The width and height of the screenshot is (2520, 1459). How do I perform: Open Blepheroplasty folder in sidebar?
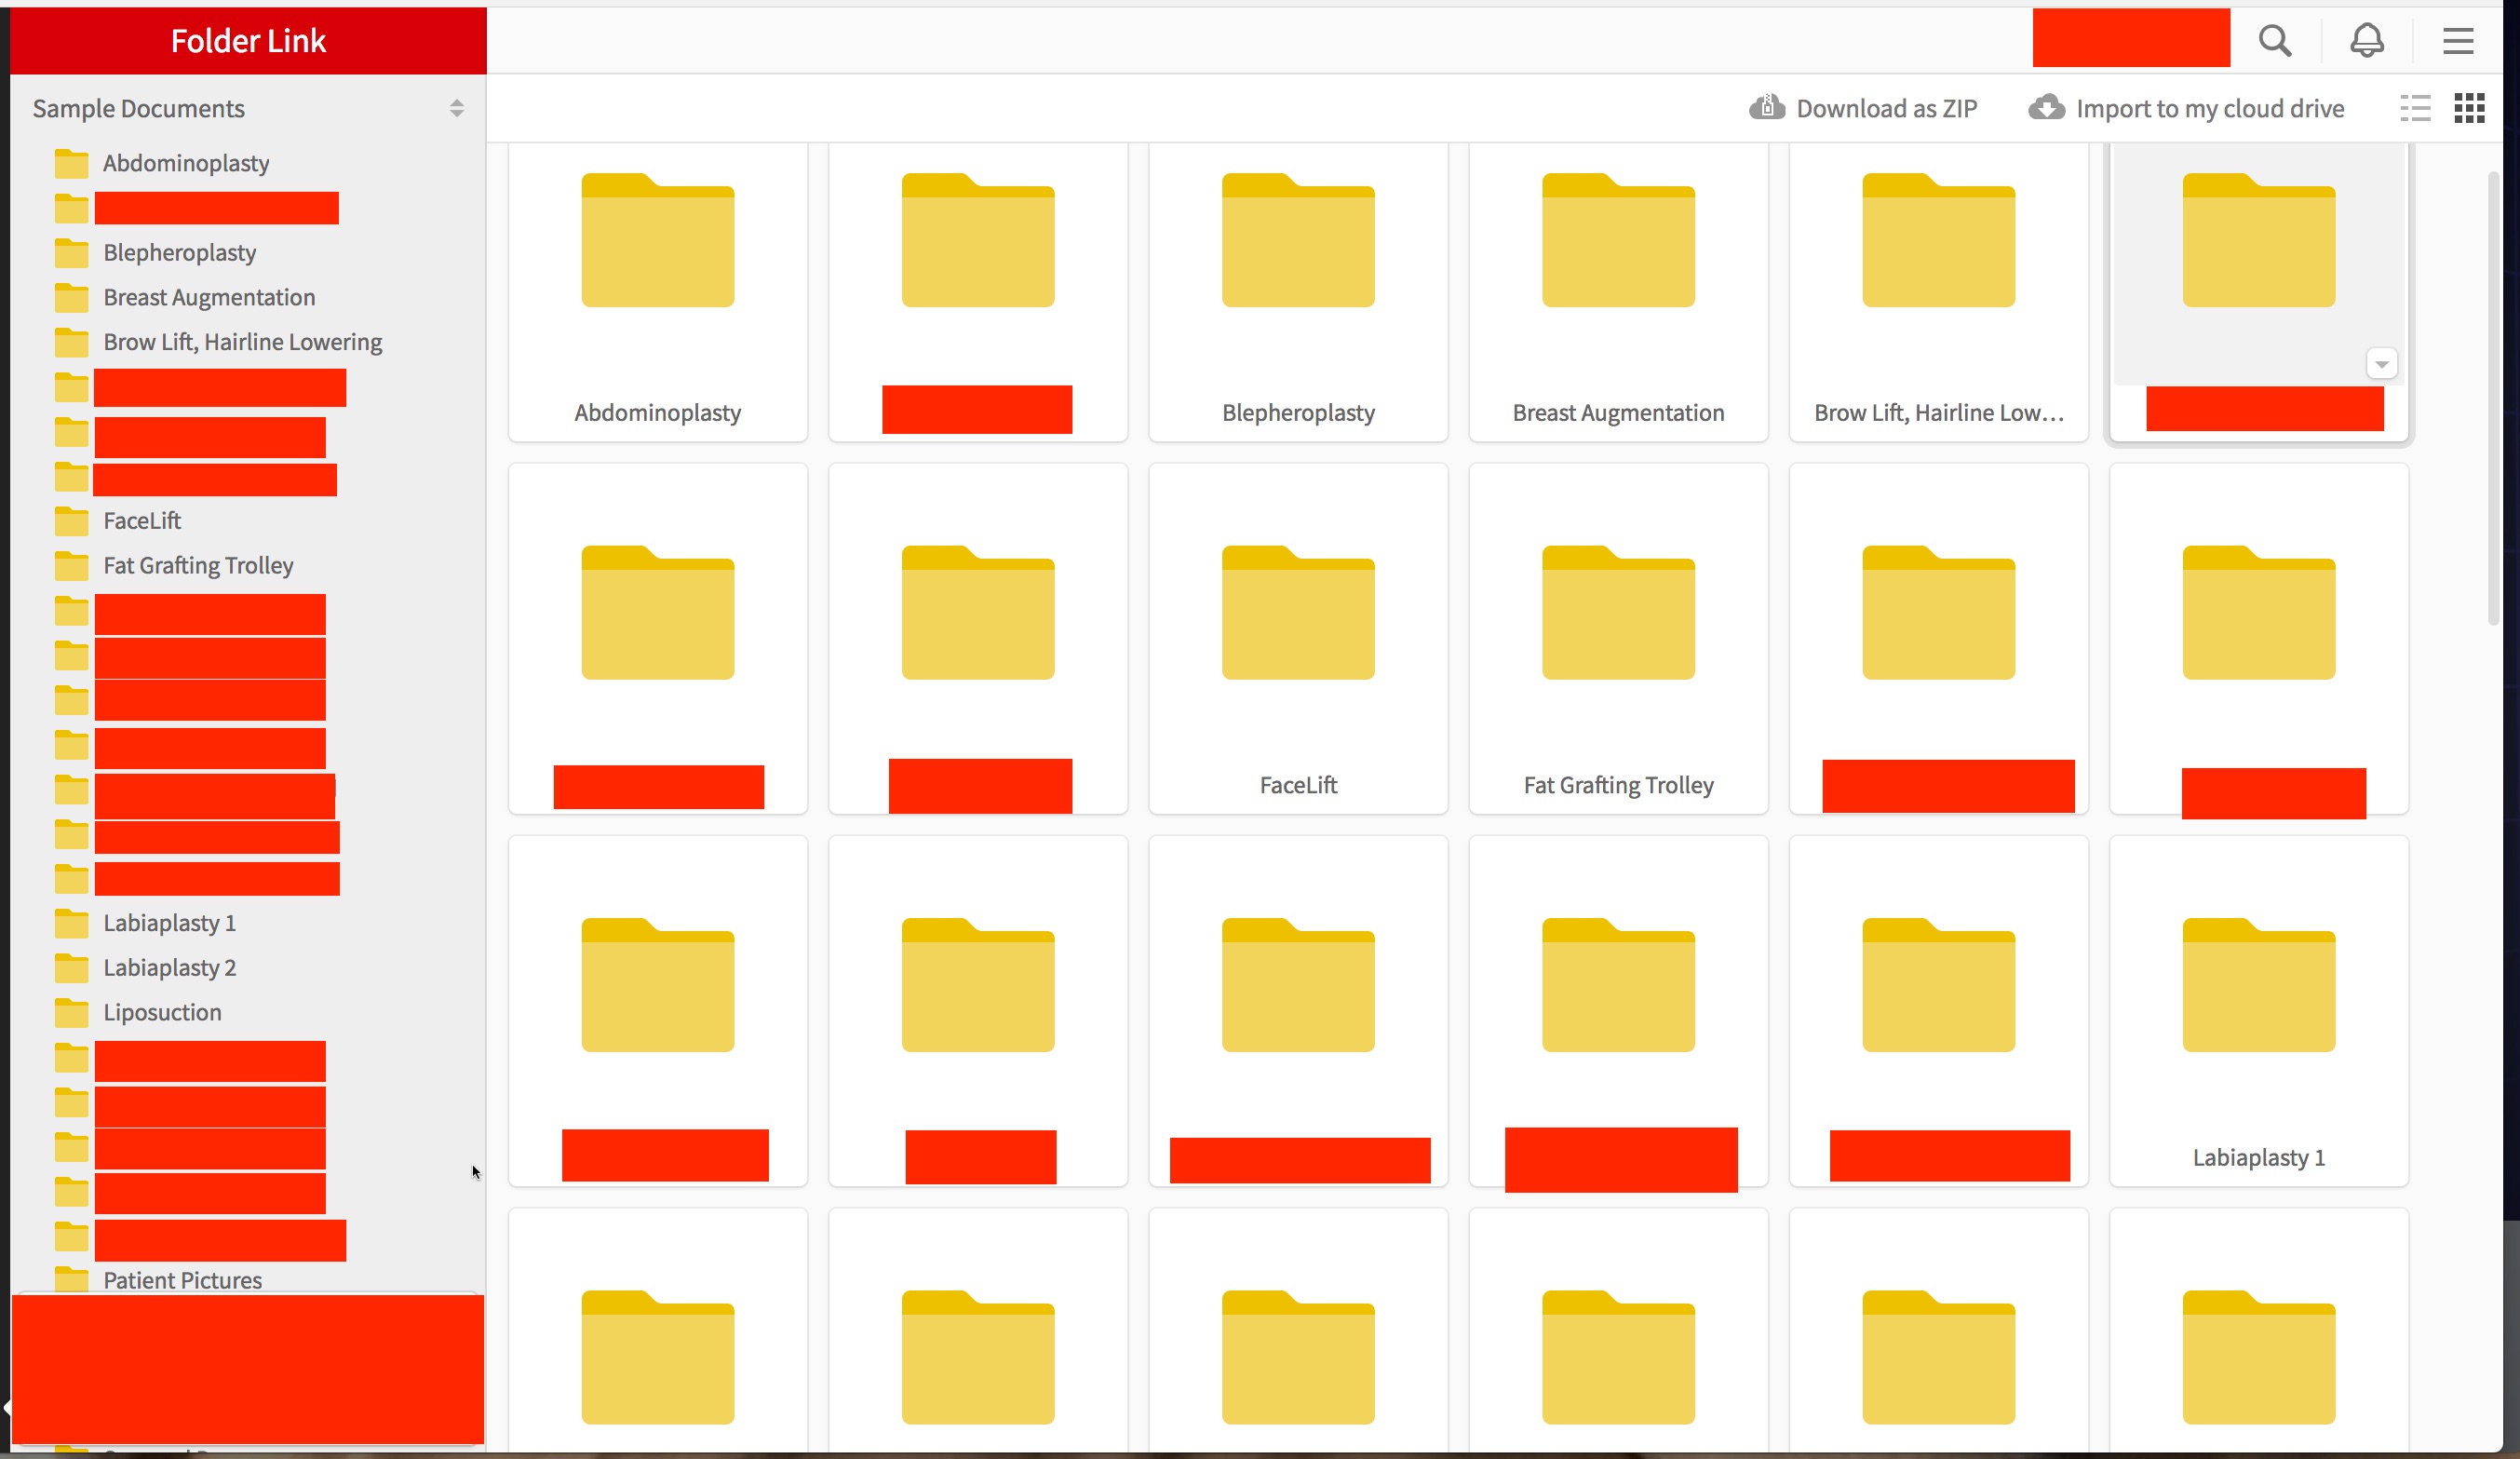click(180, 252)
